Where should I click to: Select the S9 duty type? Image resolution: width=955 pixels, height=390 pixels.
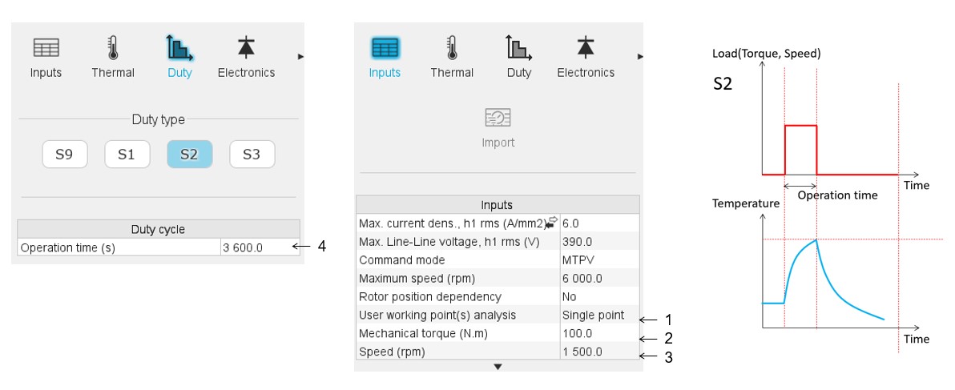pos(64,155)
